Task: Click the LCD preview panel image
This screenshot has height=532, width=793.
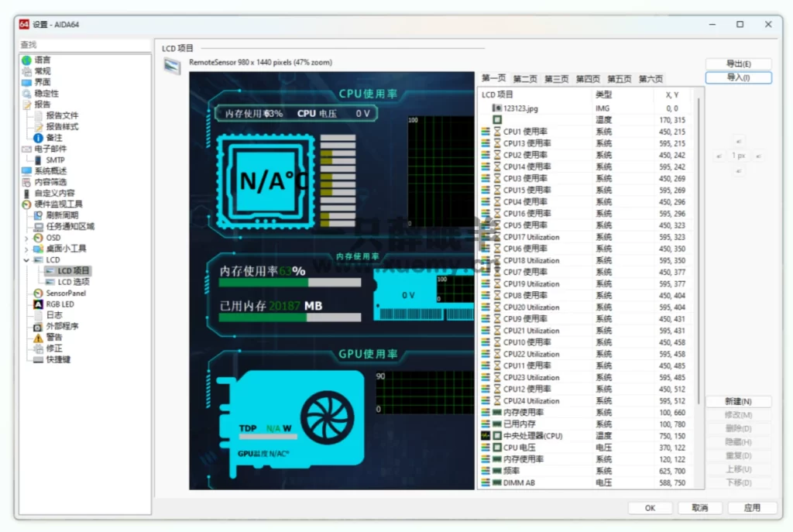Action: (x=331, y=280)
